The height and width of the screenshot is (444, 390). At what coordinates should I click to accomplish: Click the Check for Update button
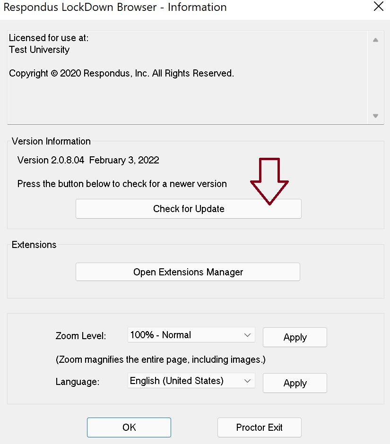tap(189, 209)
